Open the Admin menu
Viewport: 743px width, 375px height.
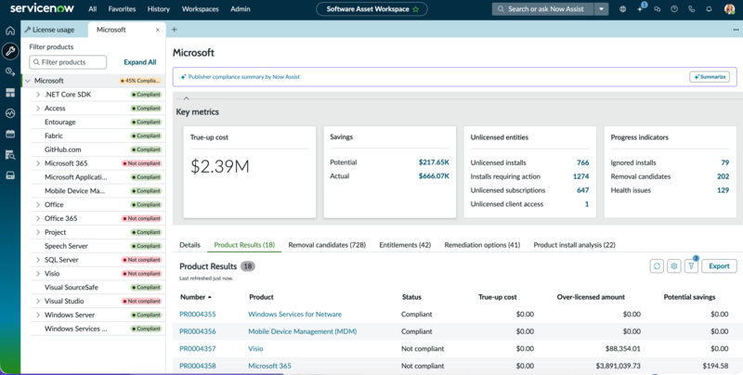[x=241, y=9]
